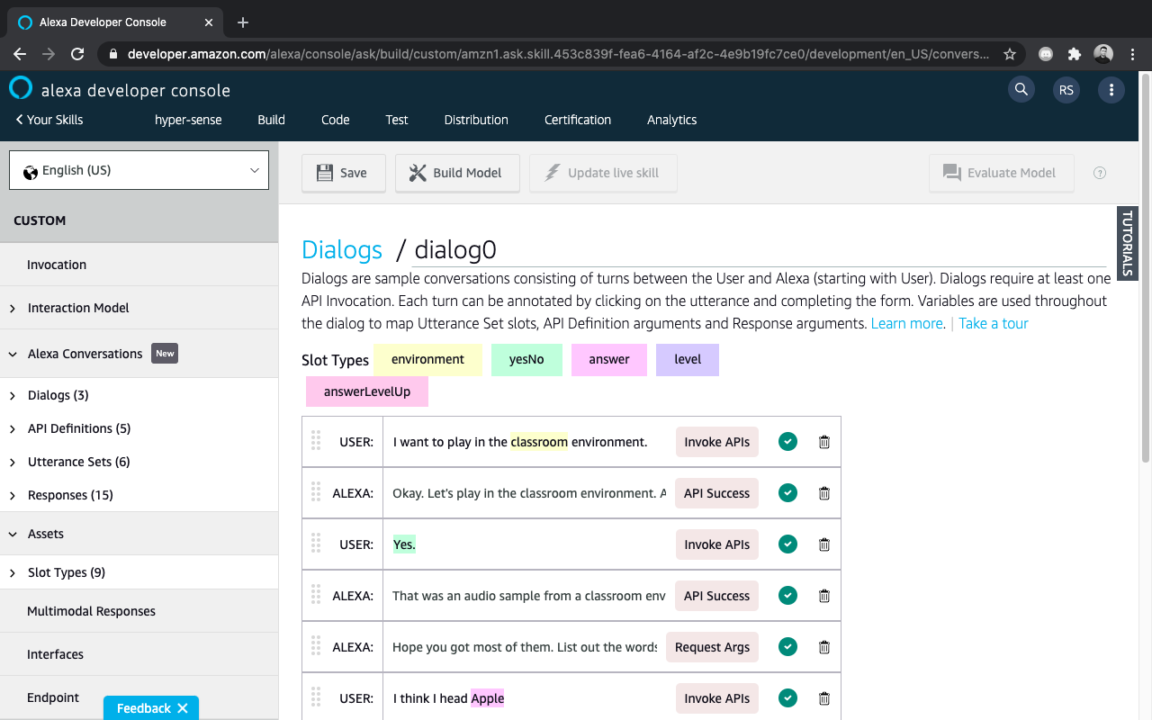Open the Analytics tab

pos(672,120)
